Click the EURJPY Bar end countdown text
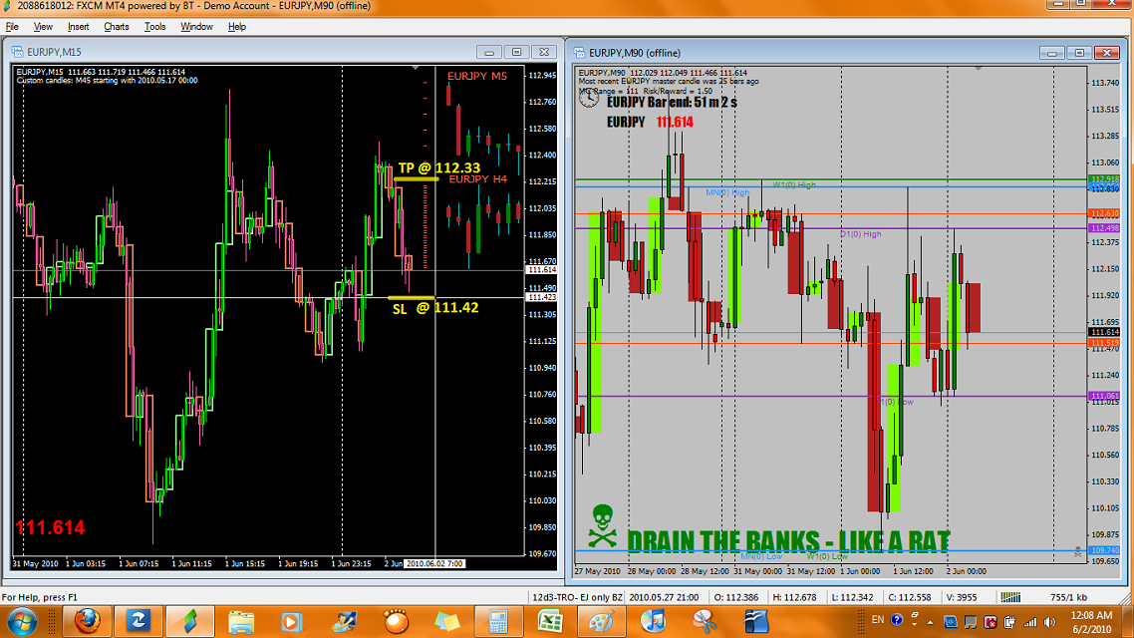 click(672, 103)
